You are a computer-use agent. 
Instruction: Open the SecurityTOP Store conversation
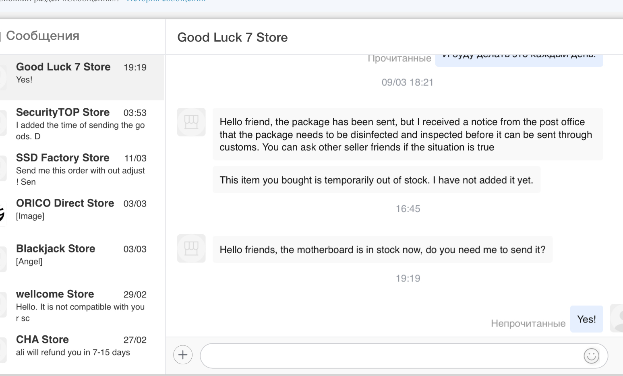[x=81, y=123]
